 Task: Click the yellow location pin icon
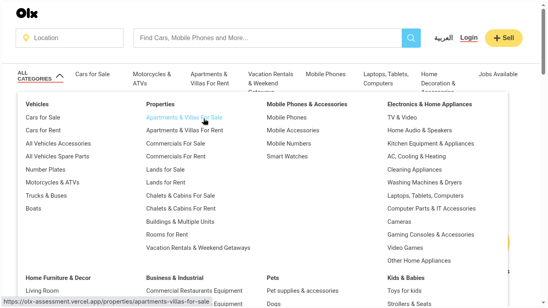[26, 38]
